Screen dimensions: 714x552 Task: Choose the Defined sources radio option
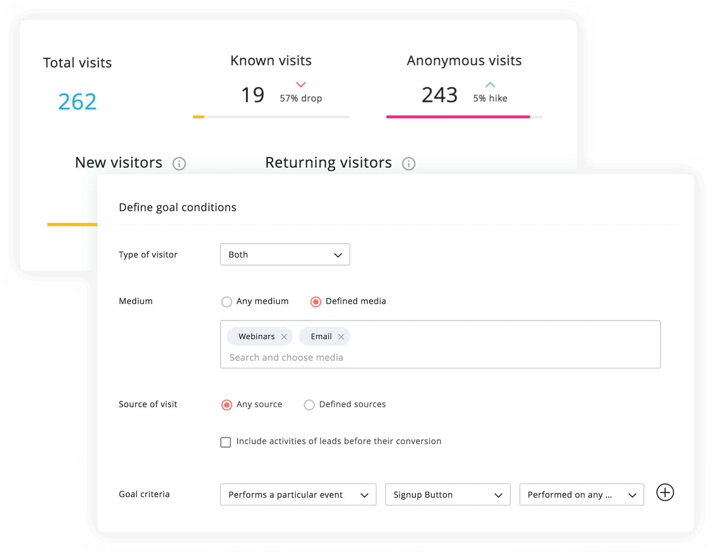click(x=309, y=405)
